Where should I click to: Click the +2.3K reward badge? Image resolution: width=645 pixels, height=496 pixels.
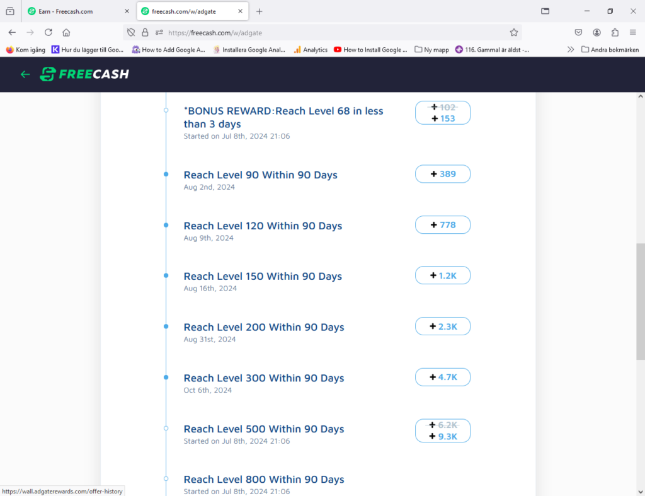coord(443,327)
